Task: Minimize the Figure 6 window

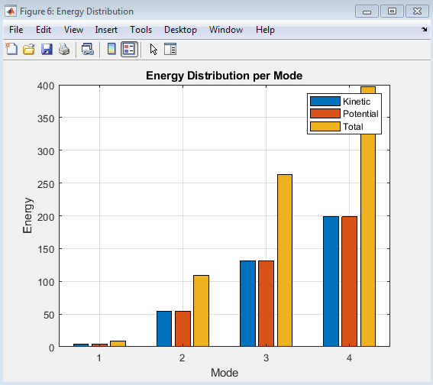Action: (367, 11)
